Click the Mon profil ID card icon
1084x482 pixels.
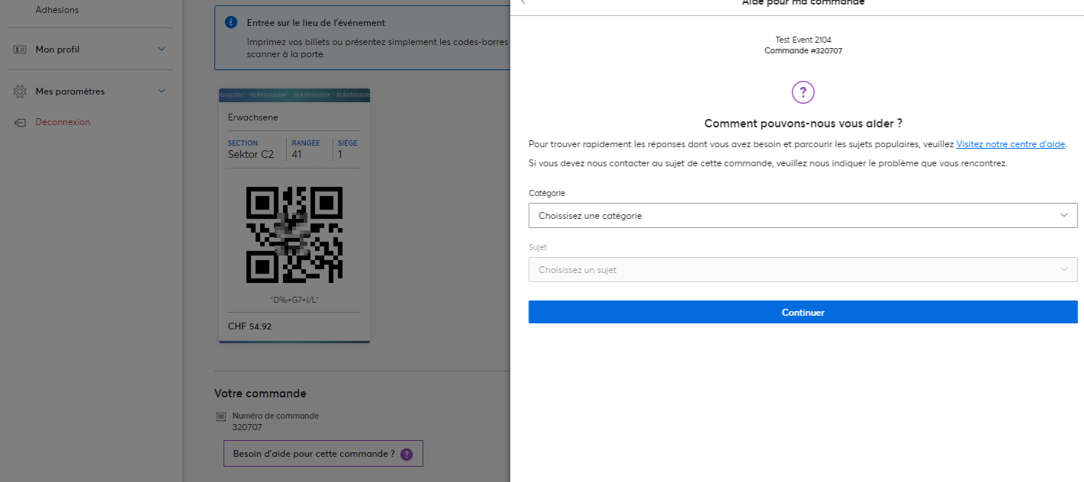point(20,50)
